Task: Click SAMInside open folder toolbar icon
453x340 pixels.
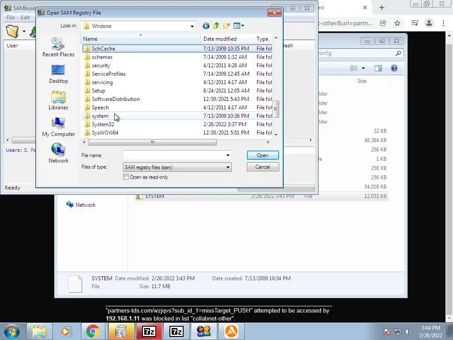Action: point(12,31)
